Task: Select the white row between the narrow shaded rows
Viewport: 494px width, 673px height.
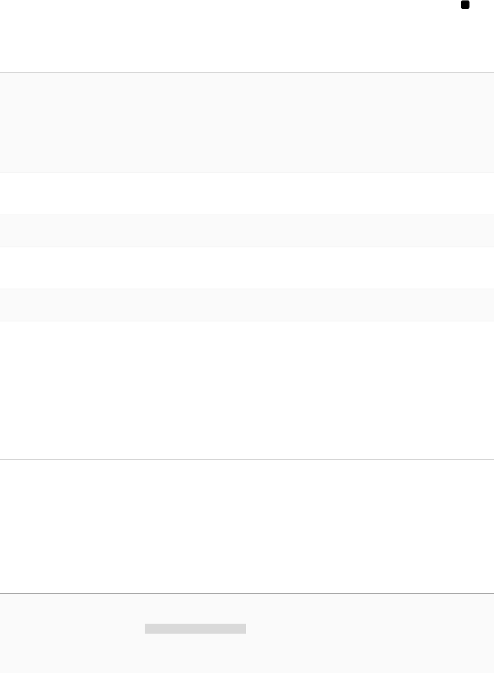Action: [247, 268]
